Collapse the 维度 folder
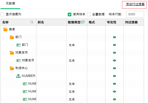The height and width of the screenshot is (103, 148). (x=5, y=29)
